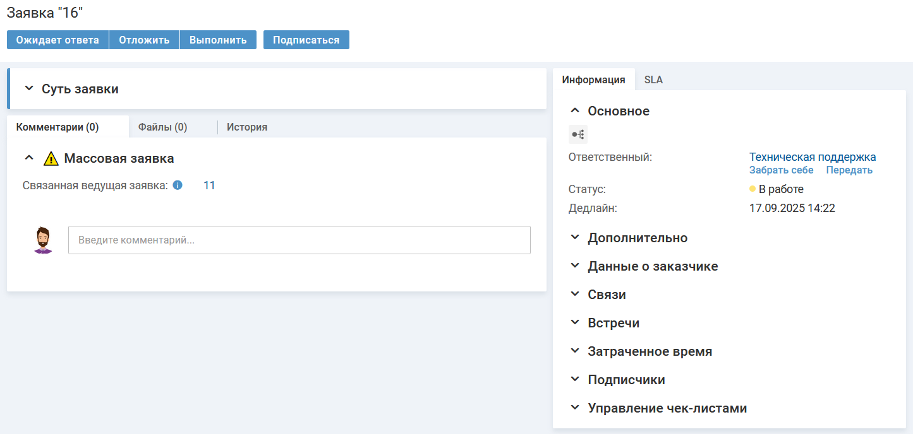Click the user avatar next to comment field
The width and height of the screenshot is (913, 434).
click(43, 240)
